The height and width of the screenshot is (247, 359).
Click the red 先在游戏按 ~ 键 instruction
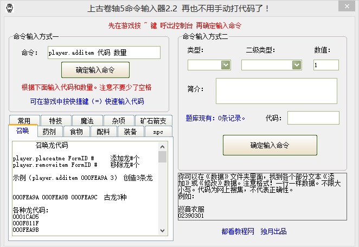click(x=175, y=25)
